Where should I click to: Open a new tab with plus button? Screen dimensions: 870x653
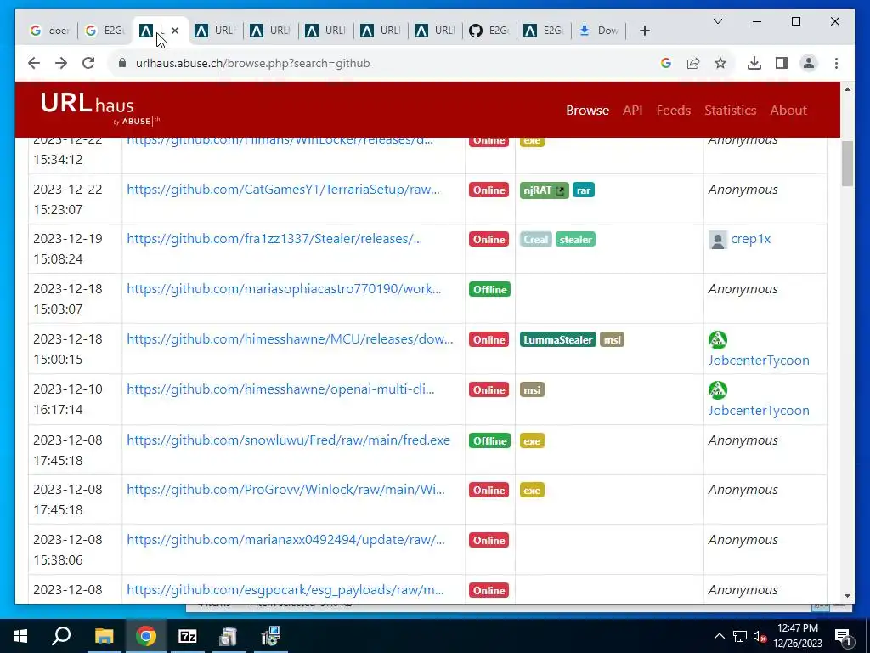(644, 31)
